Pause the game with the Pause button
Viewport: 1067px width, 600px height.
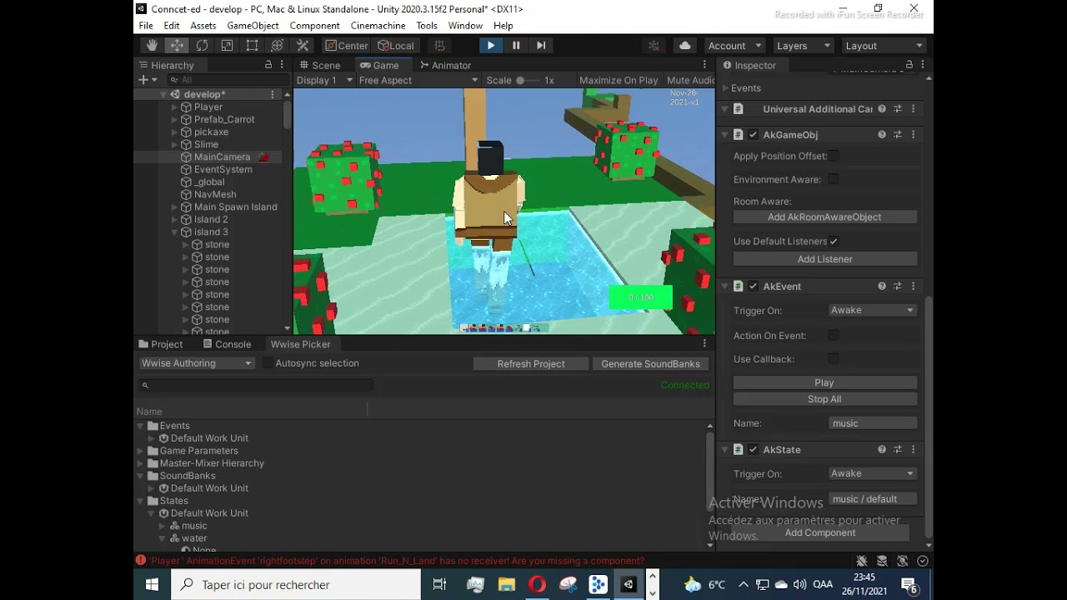click(516, 46)
